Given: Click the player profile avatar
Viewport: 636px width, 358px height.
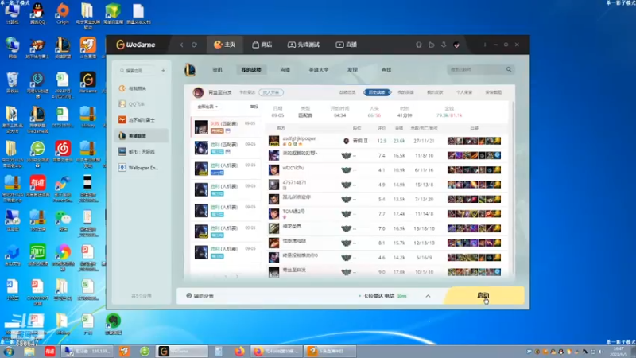Looking at the screenshot, I should pos(198,92).
